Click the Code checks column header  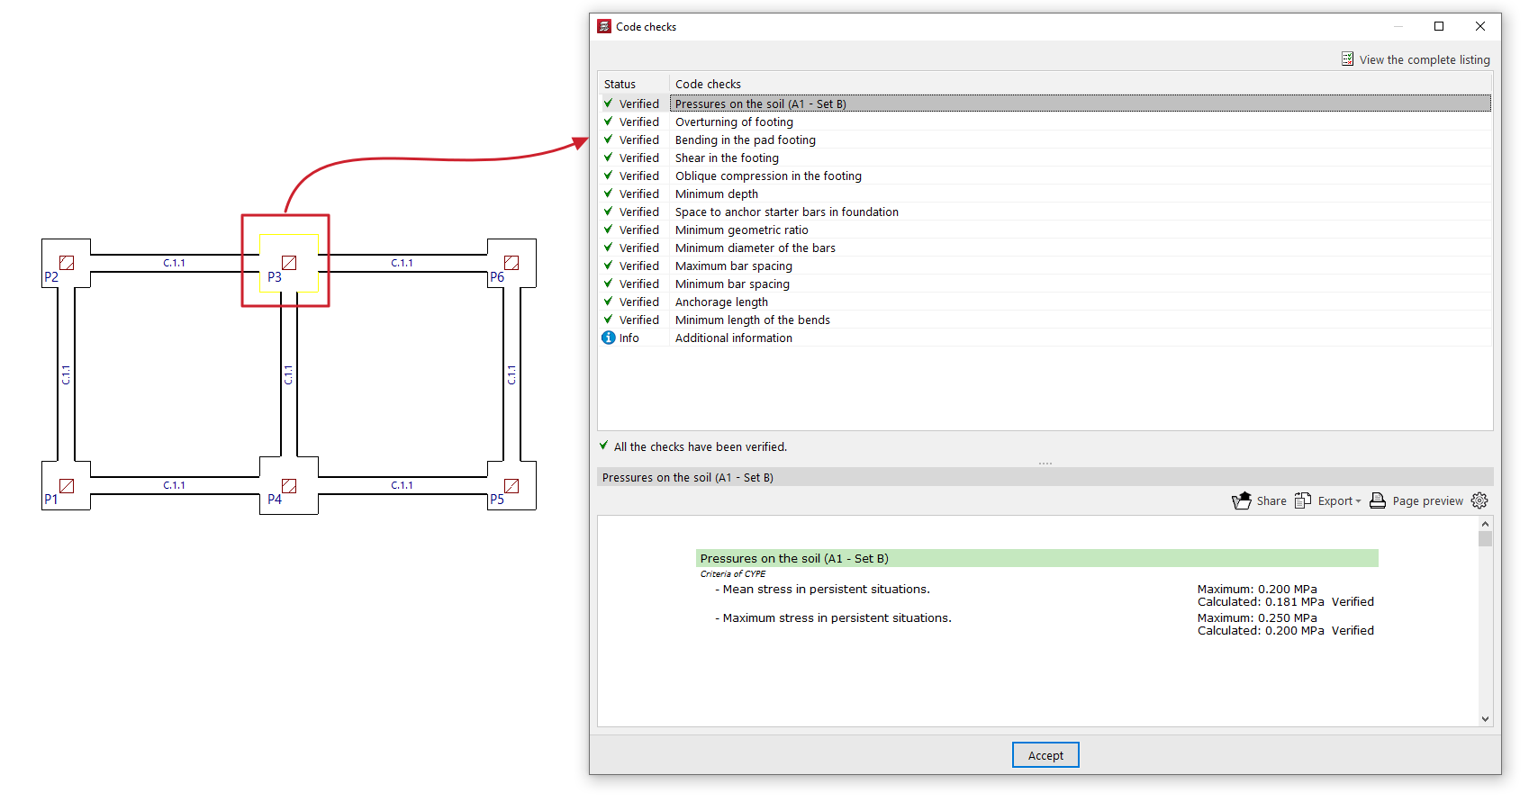1081,84
